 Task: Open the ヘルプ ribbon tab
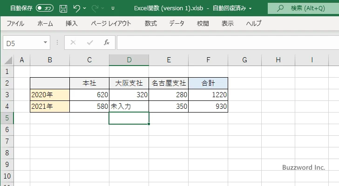(254, 23)
